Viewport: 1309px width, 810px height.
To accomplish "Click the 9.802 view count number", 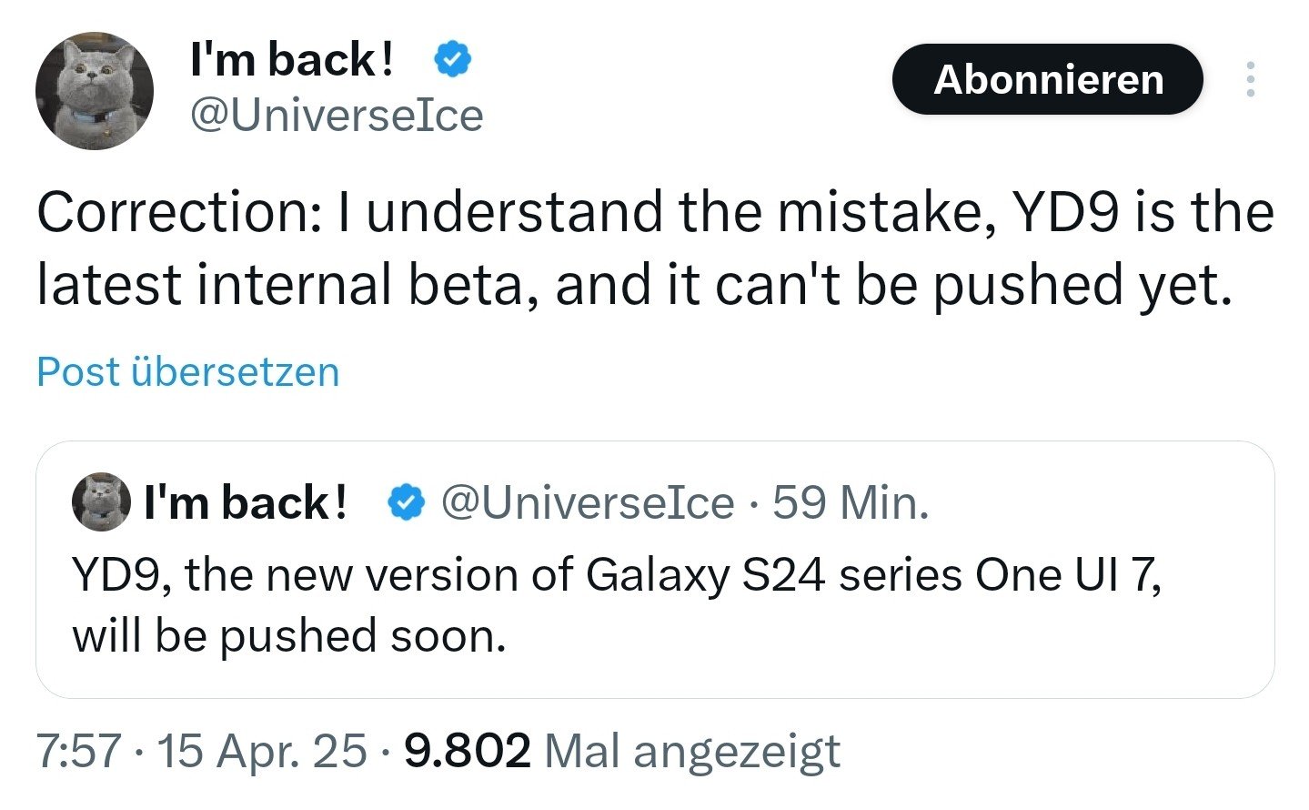I will 467,751.
